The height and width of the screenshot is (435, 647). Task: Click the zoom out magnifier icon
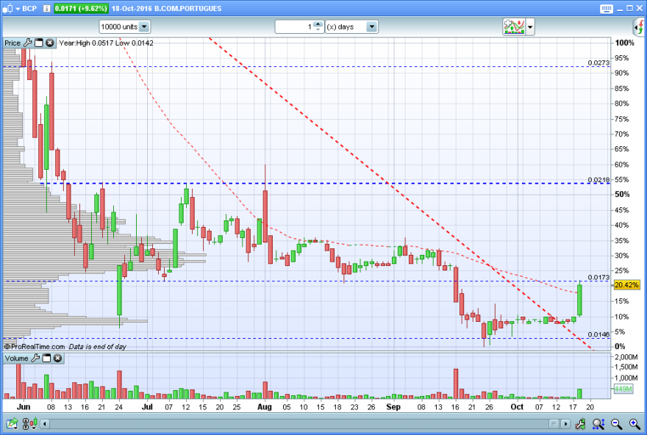pos(616,423)
